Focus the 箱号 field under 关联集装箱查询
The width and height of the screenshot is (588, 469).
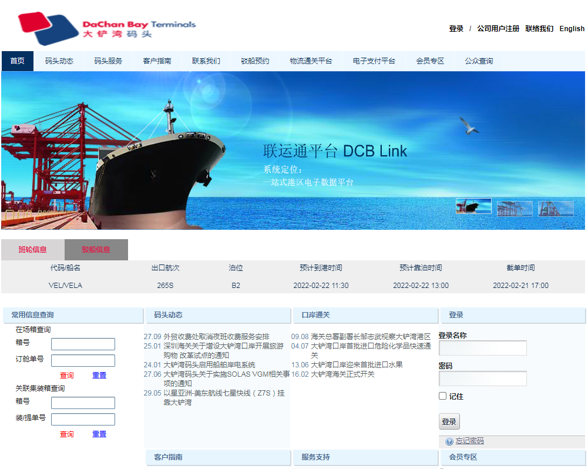point(83,403)
